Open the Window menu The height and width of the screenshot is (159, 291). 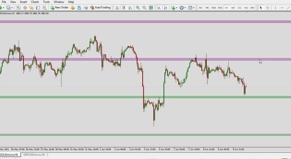coord(59,2)
